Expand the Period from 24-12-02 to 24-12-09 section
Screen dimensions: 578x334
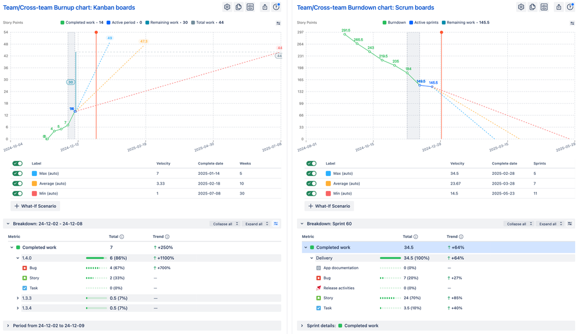point(9,325)
